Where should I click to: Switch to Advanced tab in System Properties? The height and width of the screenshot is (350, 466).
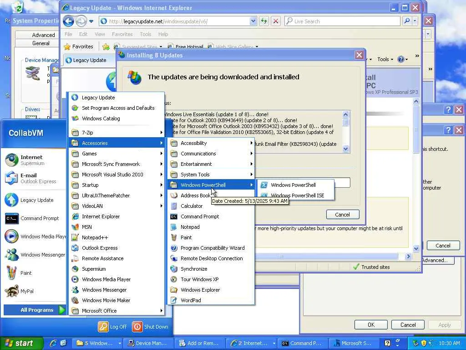point(43,35)
